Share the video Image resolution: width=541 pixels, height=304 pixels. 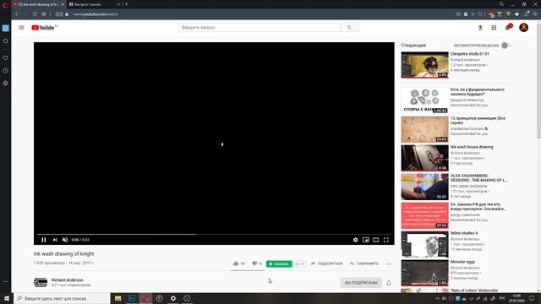(x=327, y=263)
